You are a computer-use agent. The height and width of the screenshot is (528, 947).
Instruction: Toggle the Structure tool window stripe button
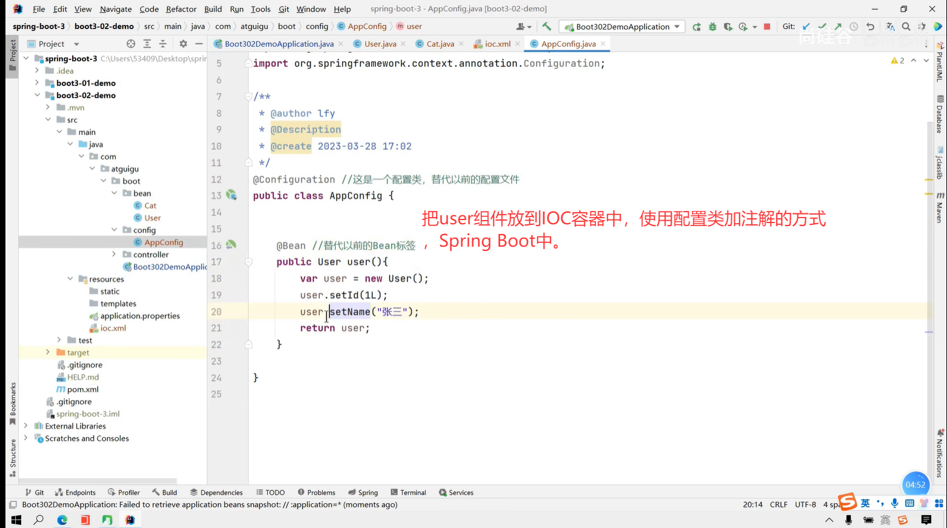(x=12, y=458)
